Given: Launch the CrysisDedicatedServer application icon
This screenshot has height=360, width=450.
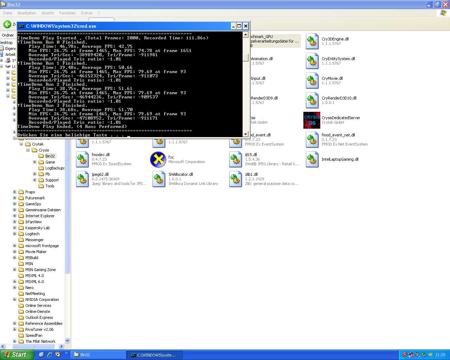Looking at the screenshot, I should pyautogui.click(x=312, y=120).
